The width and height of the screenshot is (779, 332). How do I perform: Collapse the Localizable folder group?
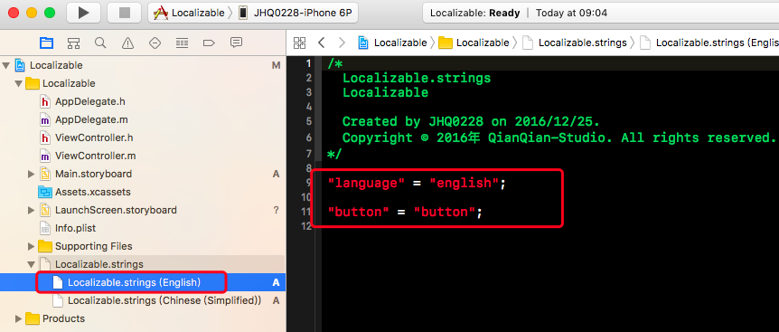click(x=18, y=83)
